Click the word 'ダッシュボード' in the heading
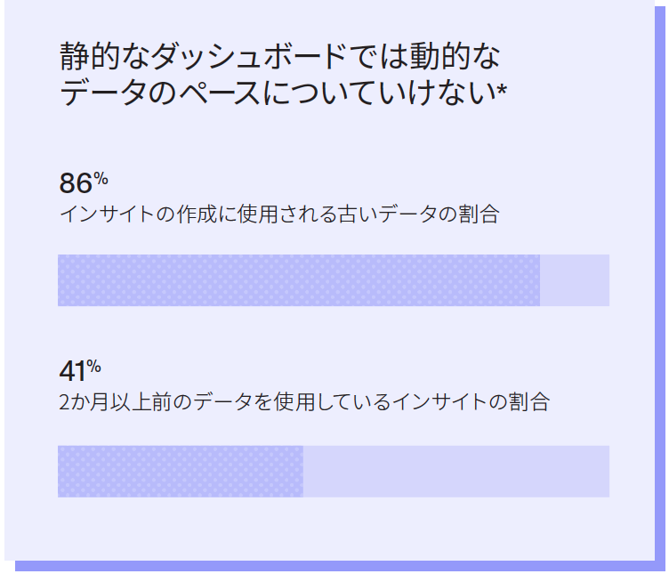Viewport: 669px width, 582px height. click(x=248, y=56)
